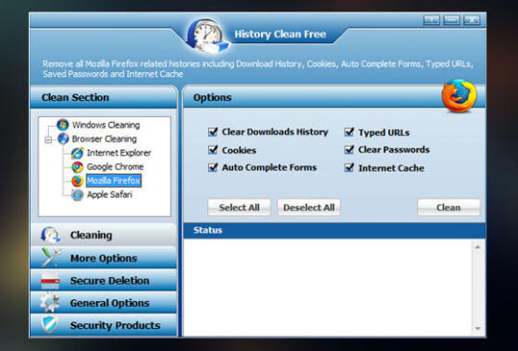Select Internet Explorer in the tree
The height and width of the screenshot is (351, 518).
click(x=119, y=152)
